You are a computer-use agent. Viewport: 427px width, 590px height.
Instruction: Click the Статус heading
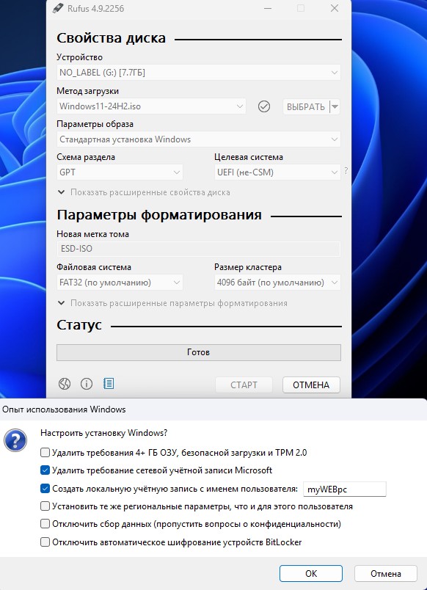[79, 325]
